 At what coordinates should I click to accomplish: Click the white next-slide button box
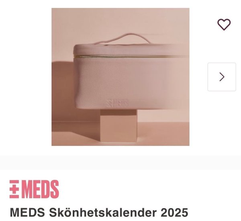[x=222, y=77]
